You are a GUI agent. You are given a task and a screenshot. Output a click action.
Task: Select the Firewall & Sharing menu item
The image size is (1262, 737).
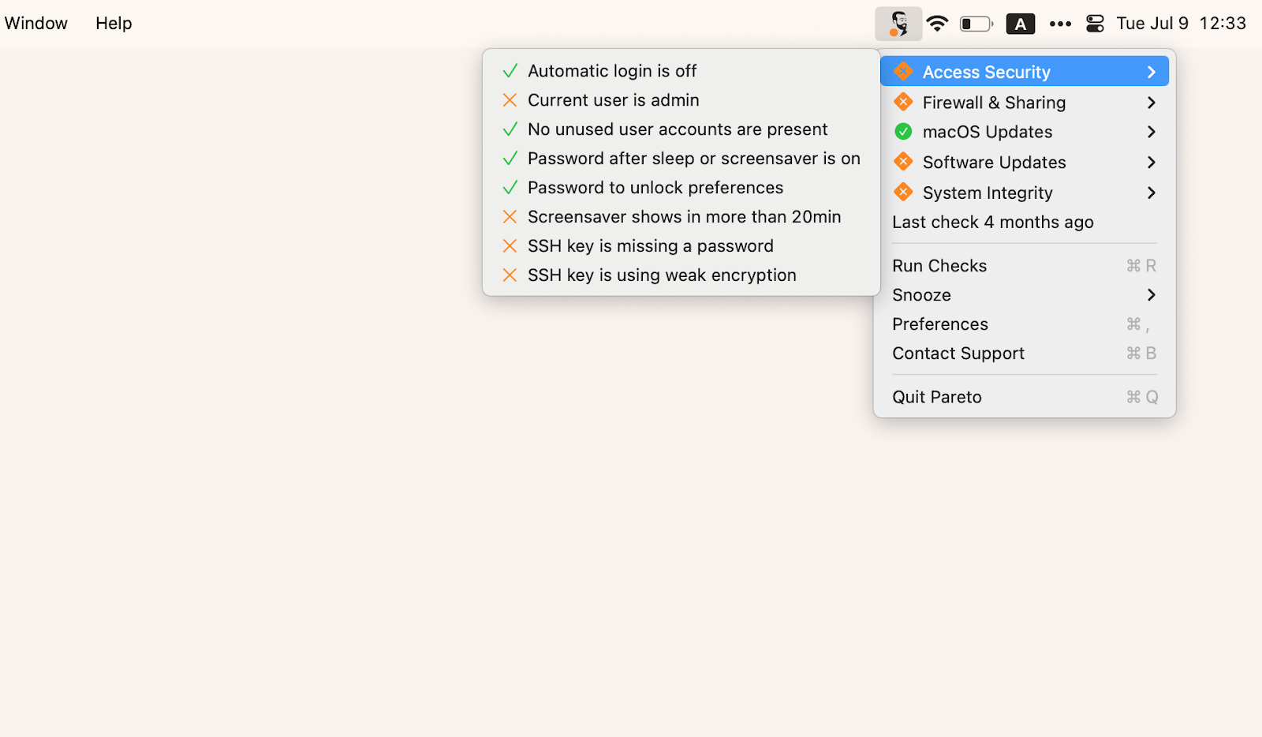tap(1025, 103)
